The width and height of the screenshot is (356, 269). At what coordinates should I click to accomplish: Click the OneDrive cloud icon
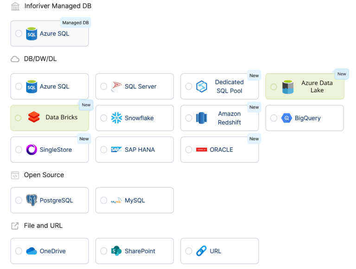click(32, 251)
